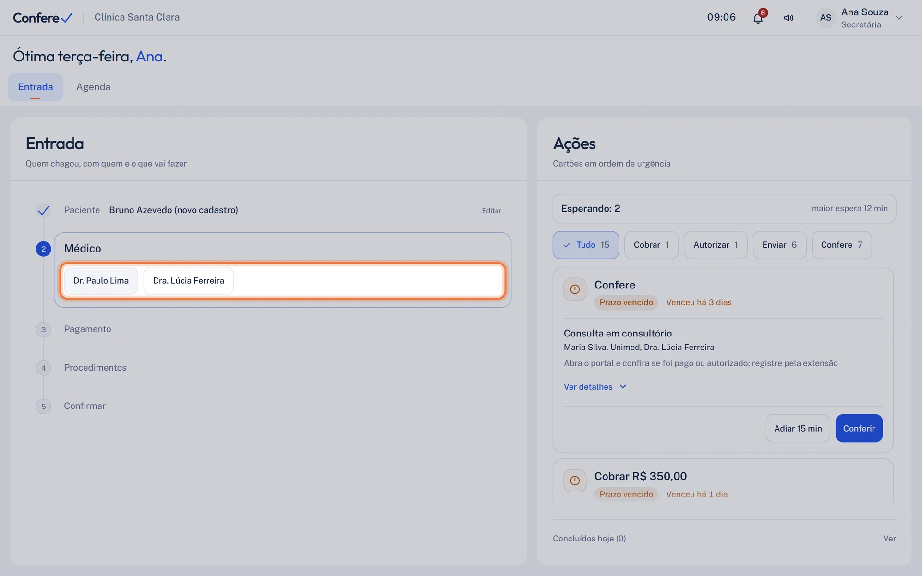The width and height of the screenshot is (922, 576).
Task: Switch to the Agenda tab
Action: [93, 87]
